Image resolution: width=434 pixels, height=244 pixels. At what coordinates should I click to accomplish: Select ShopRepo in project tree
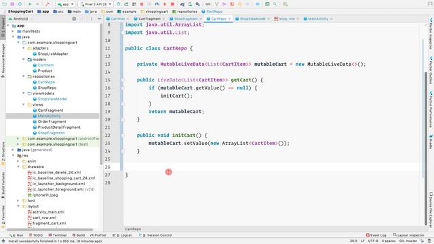point(47,87)
